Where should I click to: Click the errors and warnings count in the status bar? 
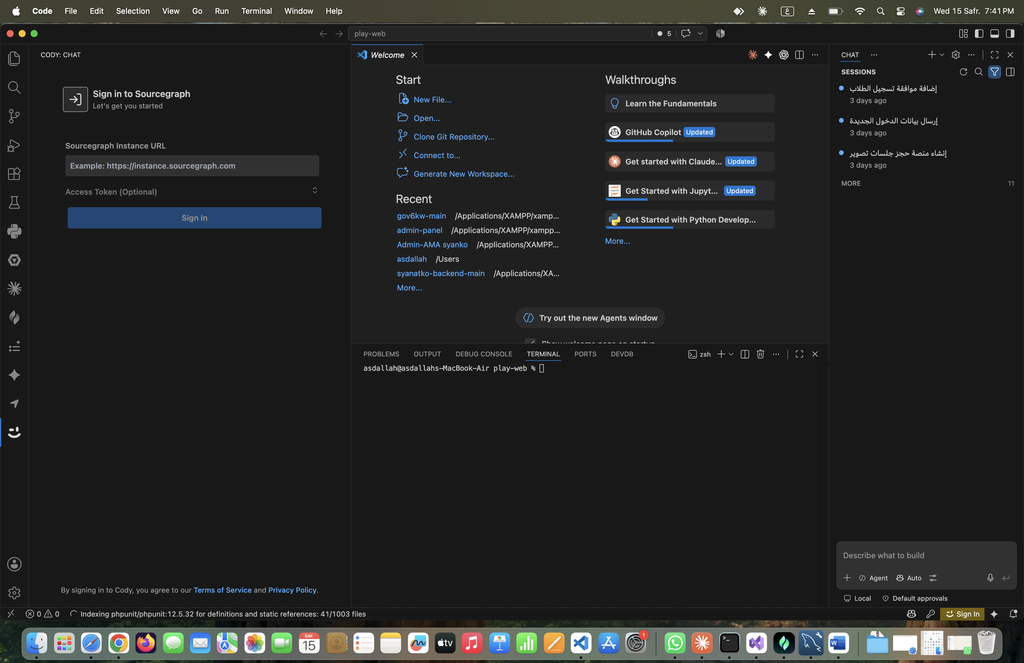point(43,614)
